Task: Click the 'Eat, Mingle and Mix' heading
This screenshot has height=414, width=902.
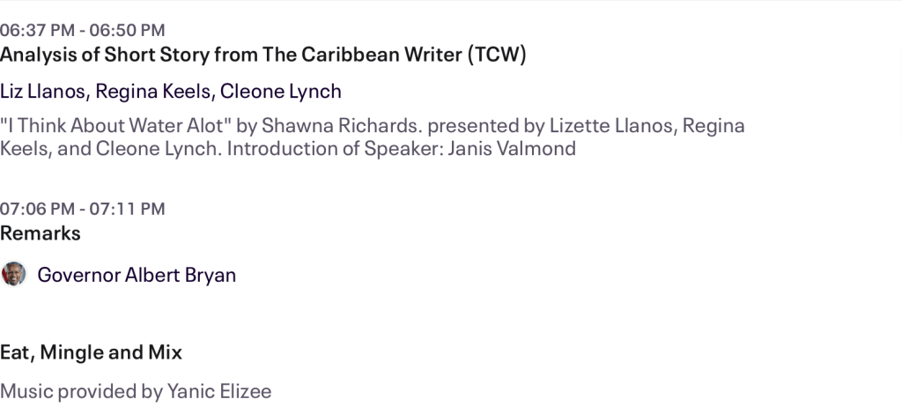Action: [92, 353]
